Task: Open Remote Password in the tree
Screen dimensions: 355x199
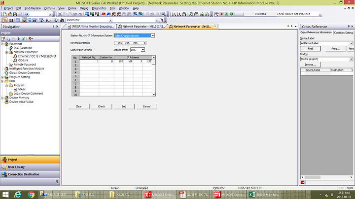Action: click(x=25, y=65)
